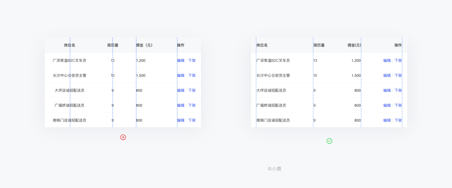The width and height of the screenshot is (452, 188).
Task: Select 长沙中心仓收货主管 cell in right table
Action: pos(273,75)
